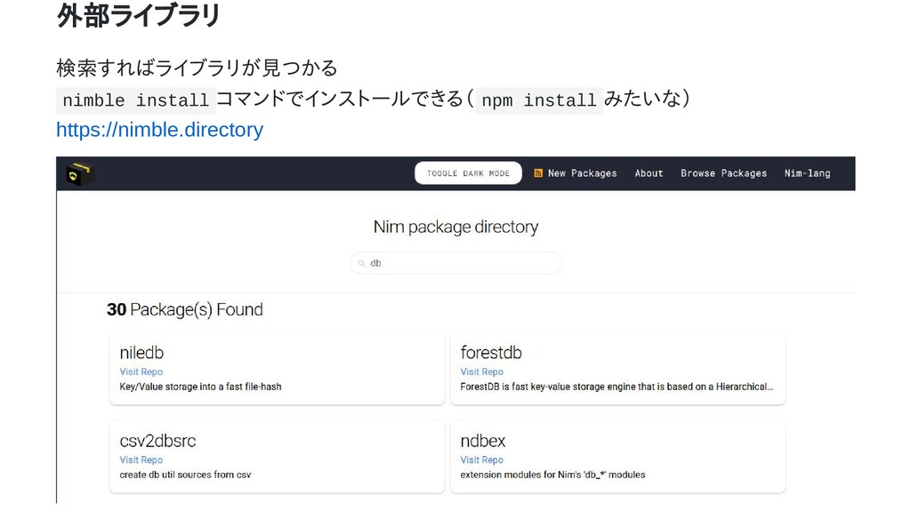911x512 pixels.
Task: Toggle dark mode button
Action: coord(468,173)
